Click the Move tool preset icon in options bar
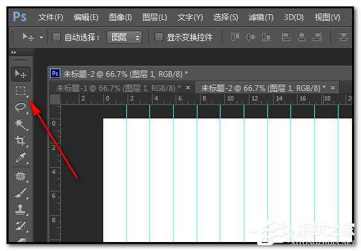The height and width of the screenshot is (251, 361). [x=28, y=36]
